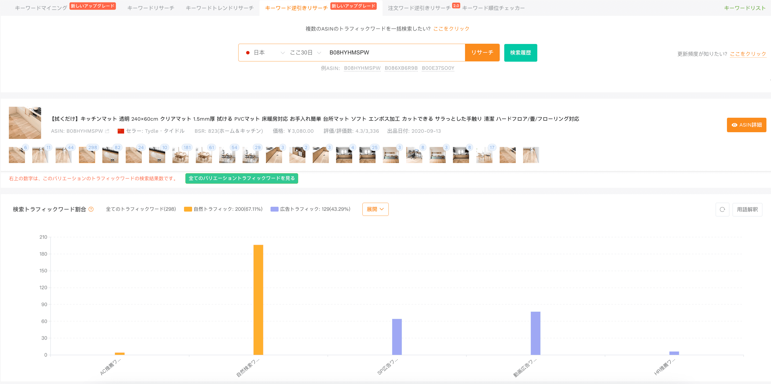
Task: Switch to キーワードマイニング tab
Action: click(41, 8)
